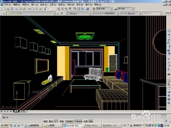Activate the Zoom Realtime magnifier tool
The height and width of the screenshot is (128, 171).
click(62, 9)
